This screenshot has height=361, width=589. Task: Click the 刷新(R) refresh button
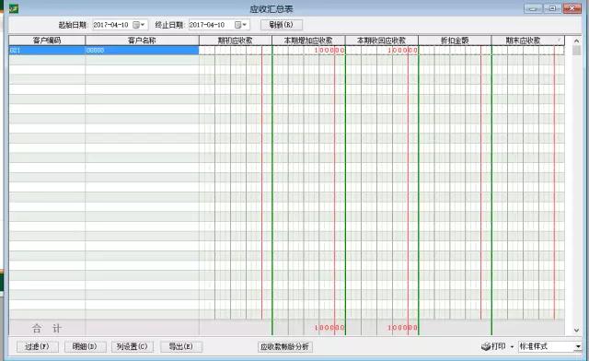(282, 25)
